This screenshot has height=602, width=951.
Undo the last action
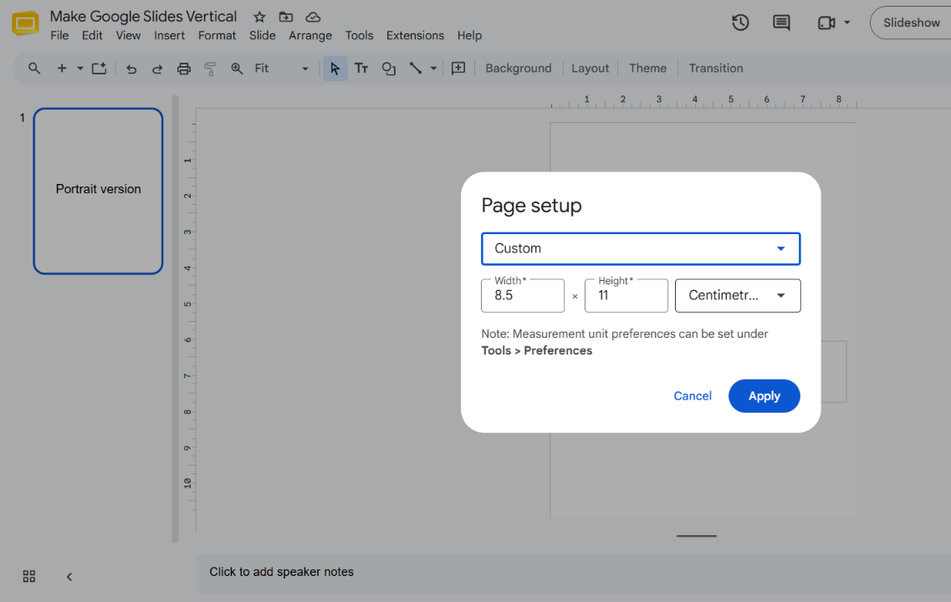coord(131,69)
